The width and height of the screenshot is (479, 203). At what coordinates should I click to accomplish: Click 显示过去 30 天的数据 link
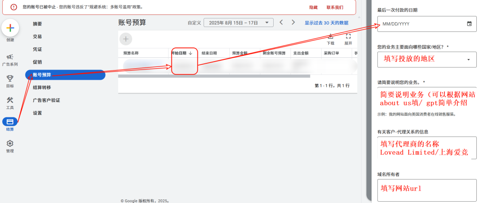pyautogui.click(x=326, y=23)
